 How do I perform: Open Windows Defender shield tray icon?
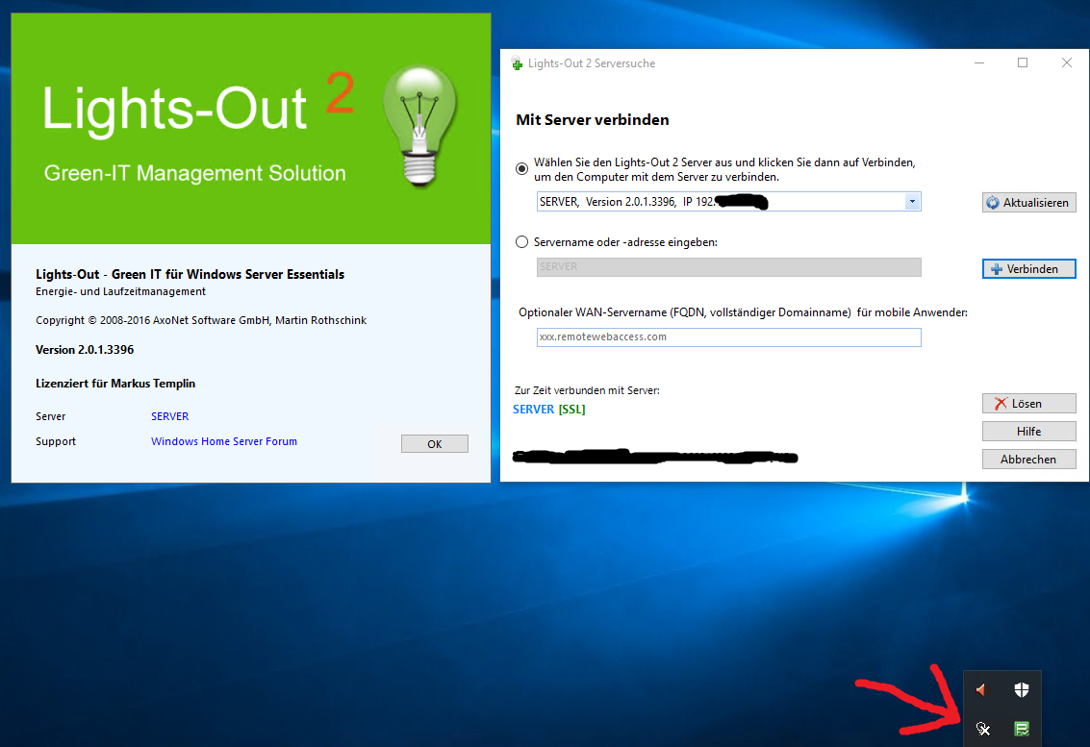tap(1022, 690)
